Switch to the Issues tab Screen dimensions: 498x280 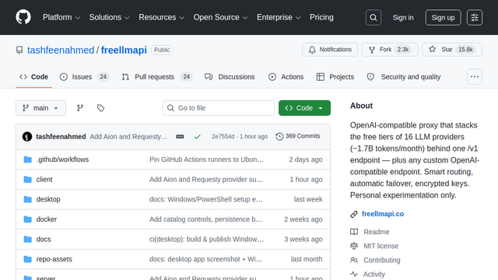click(85, 77)
